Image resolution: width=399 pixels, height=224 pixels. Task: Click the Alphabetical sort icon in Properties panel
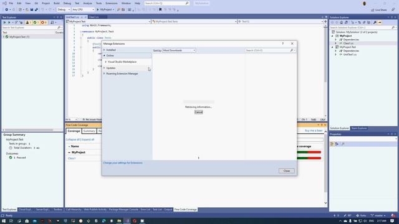tap(337, 144)
